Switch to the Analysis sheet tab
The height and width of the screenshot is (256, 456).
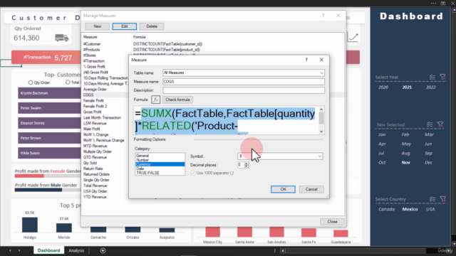point(76,250)
